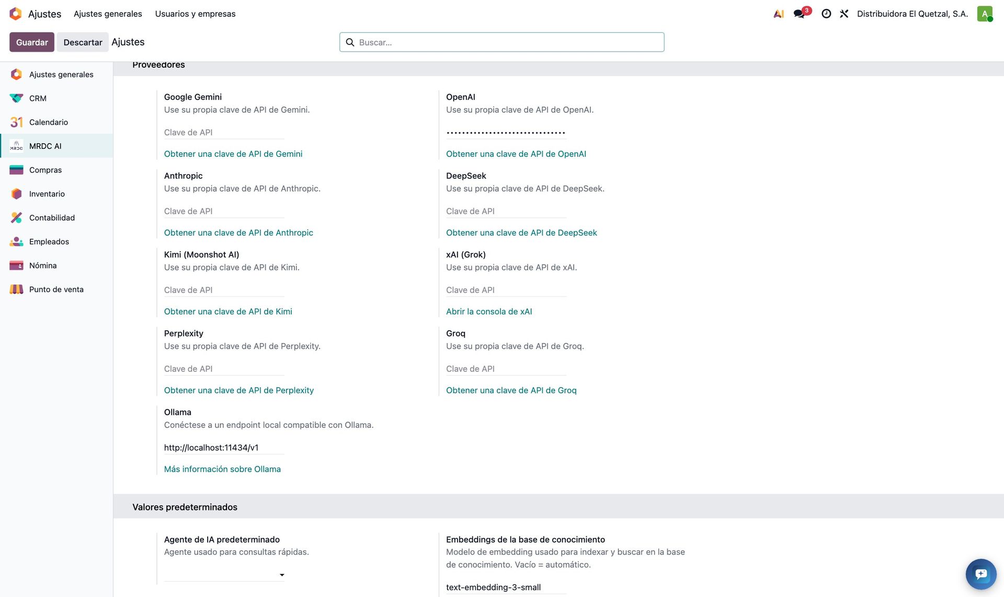The image size is (1004, 597).
Task: Click the Compras sidebar icon
Action: point(16,170)
